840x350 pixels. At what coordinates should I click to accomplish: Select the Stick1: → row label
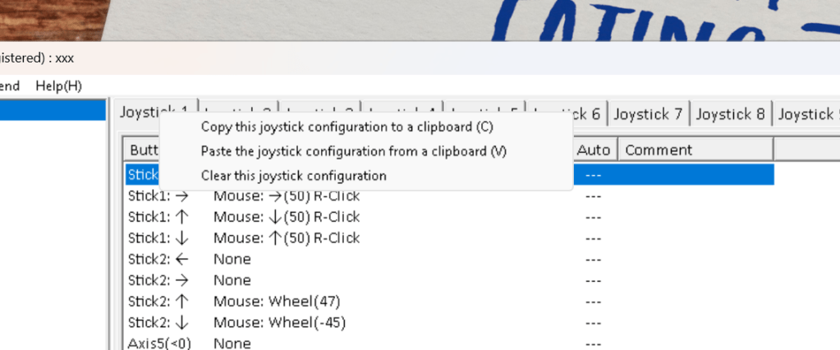[158, 196]
